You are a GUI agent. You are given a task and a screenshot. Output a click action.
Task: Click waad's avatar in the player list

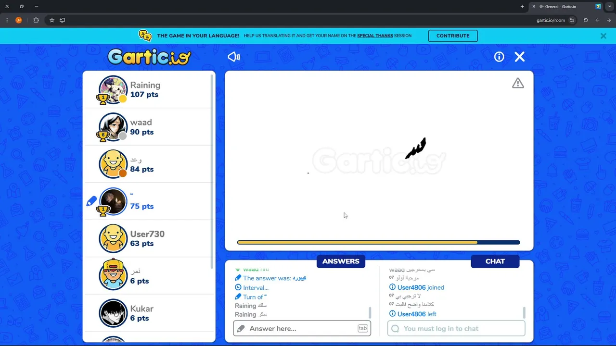113,127
